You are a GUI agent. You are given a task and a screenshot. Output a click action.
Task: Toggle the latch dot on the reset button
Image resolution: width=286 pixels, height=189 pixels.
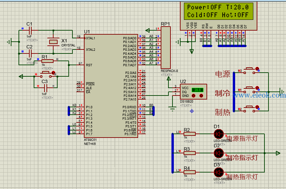pyautogui.click(x=53, y=73)
